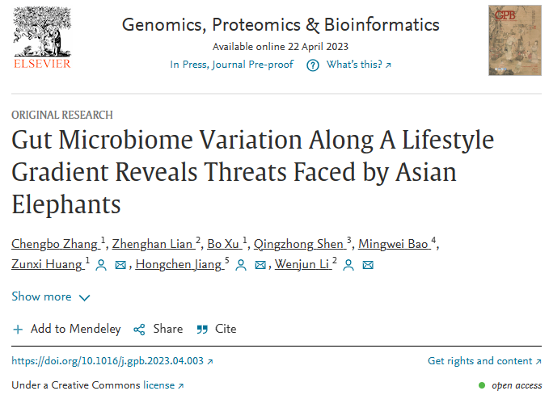Open author Chengbo Zhang's details

(55, 245)
